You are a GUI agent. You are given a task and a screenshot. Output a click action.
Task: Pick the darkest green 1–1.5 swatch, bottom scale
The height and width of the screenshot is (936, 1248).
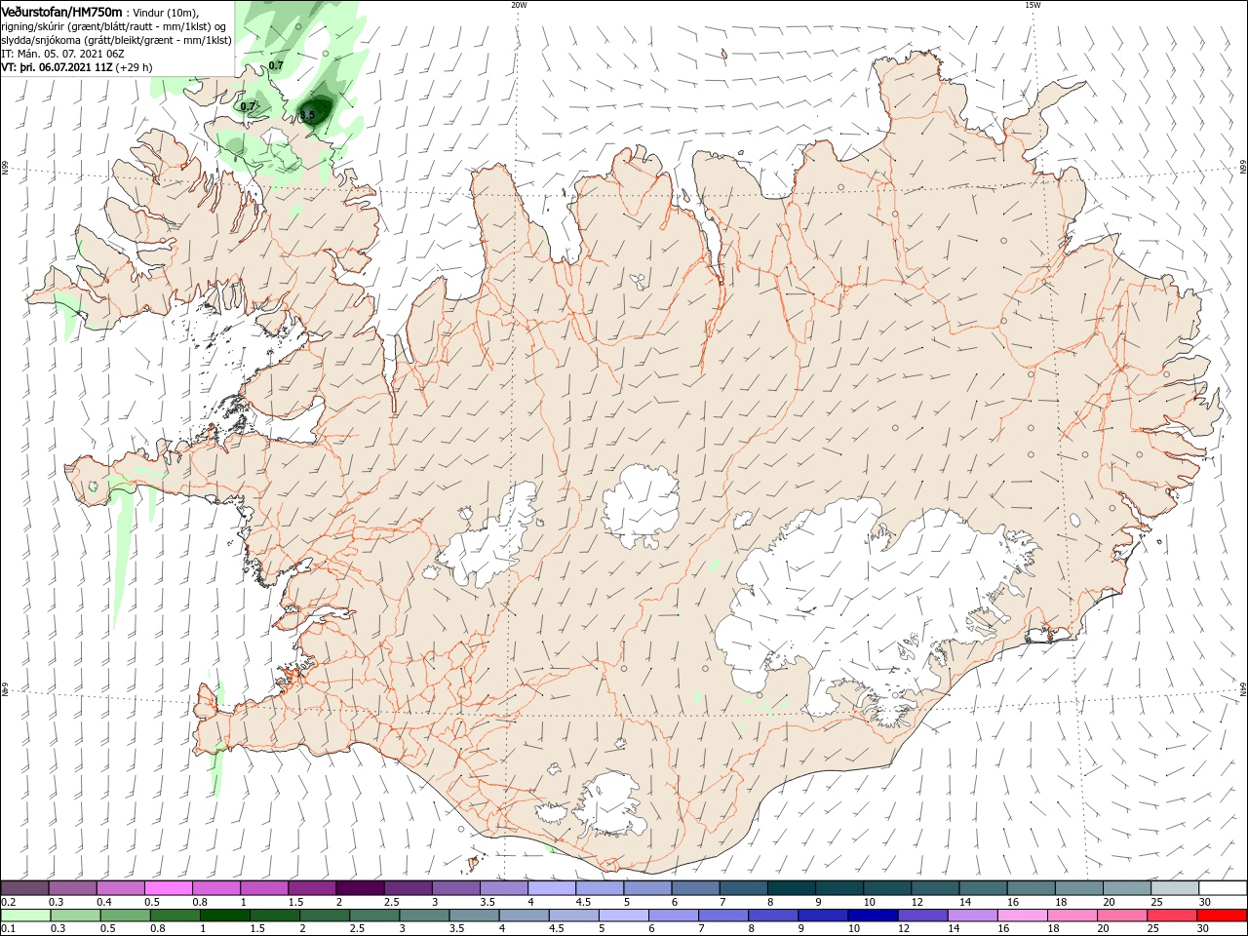(x=225, y=916)
